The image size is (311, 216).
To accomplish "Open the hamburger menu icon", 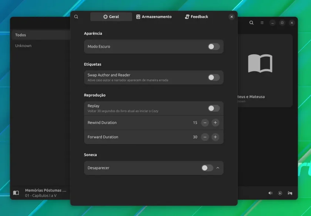I will click(262, 23).
